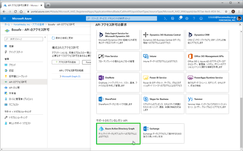This screenshot has height=151, width=243.
Task: Open the Chrome profile avatar K
Action: point(233,11)
